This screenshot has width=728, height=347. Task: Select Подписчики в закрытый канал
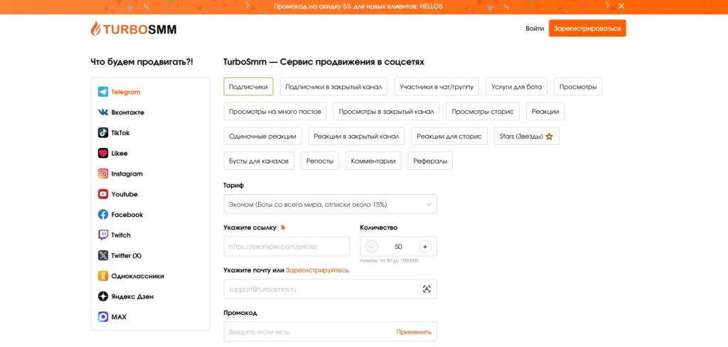pyautogui.click(x=333, y=87)
